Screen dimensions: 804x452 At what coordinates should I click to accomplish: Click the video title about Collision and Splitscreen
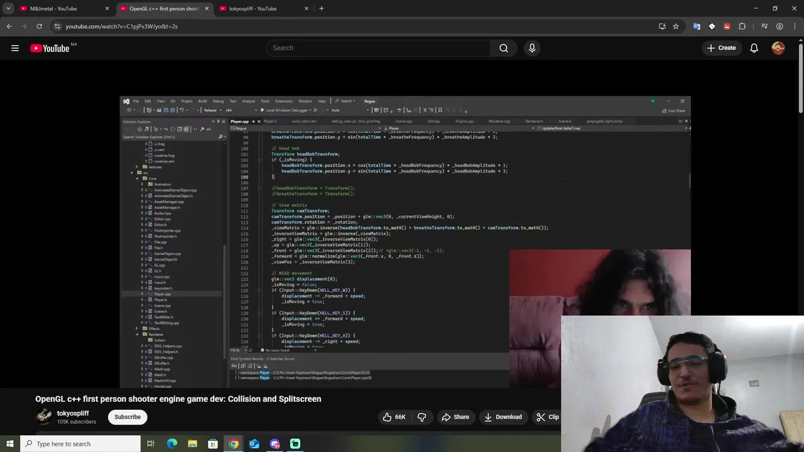pyautogui.click(x=178, y=399)
